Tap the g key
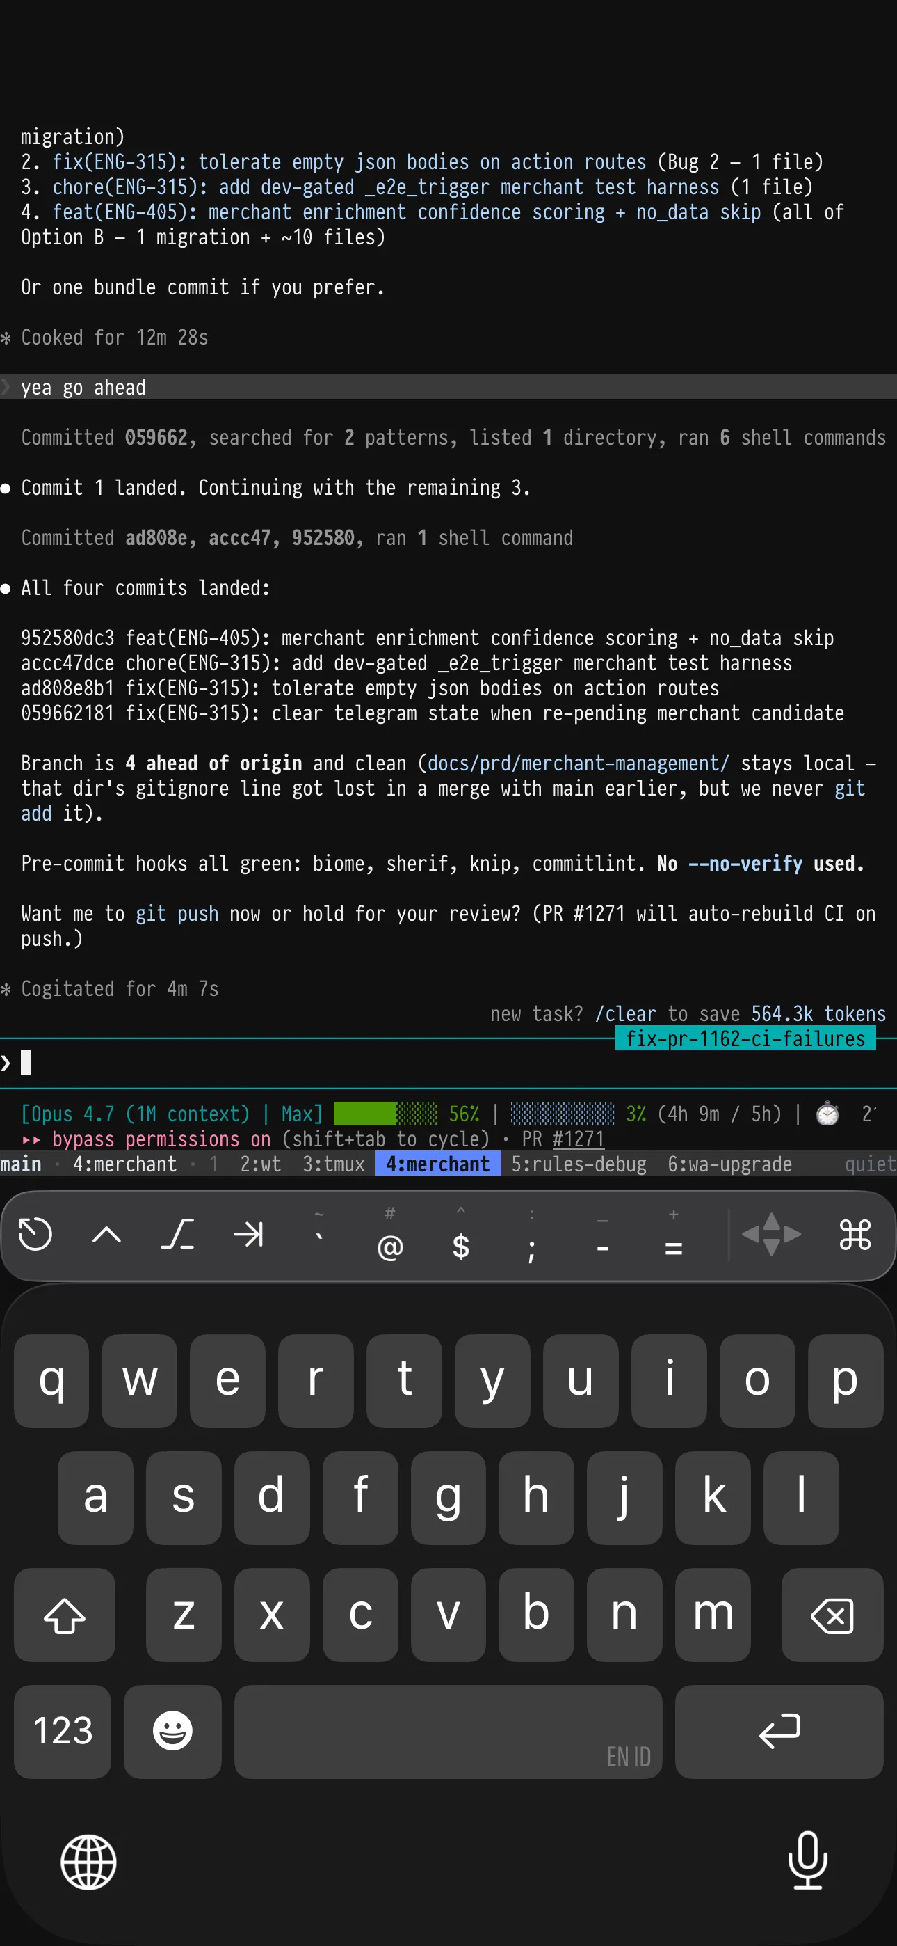The height and width of the screenshot is (1946, 897). pyautogui.click(x=448, y=1498)
